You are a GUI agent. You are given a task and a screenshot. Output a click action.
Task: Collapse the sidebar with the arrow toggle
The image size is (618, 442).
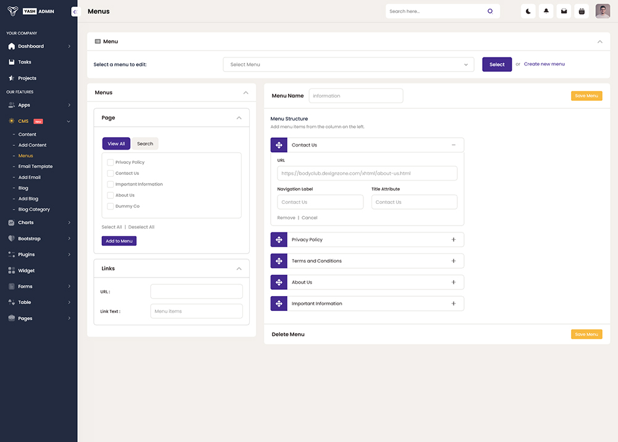[x=75, y=11]
